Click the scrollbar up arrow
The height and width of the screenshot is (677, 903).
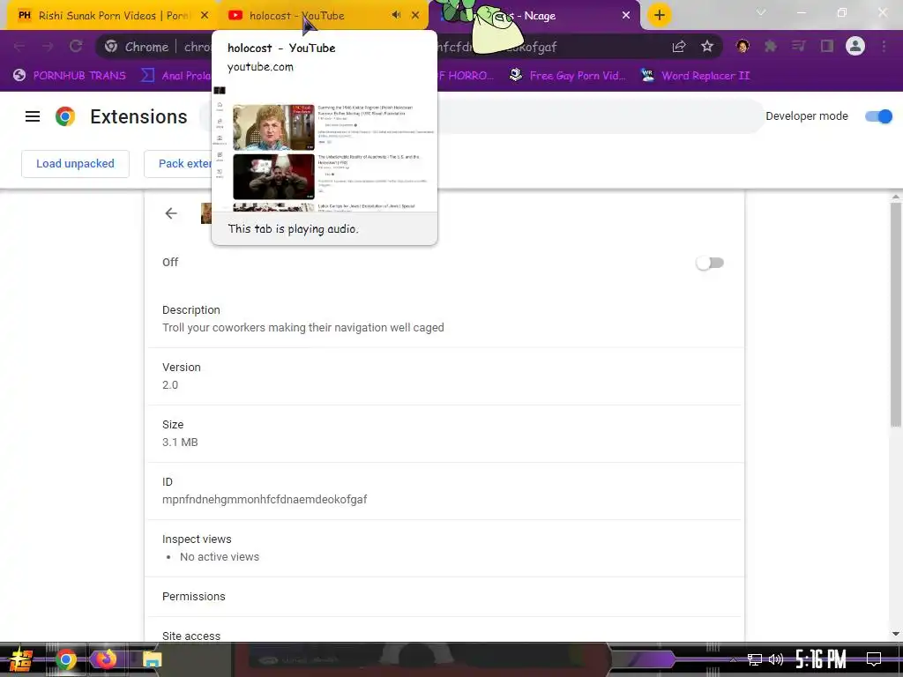896,197
